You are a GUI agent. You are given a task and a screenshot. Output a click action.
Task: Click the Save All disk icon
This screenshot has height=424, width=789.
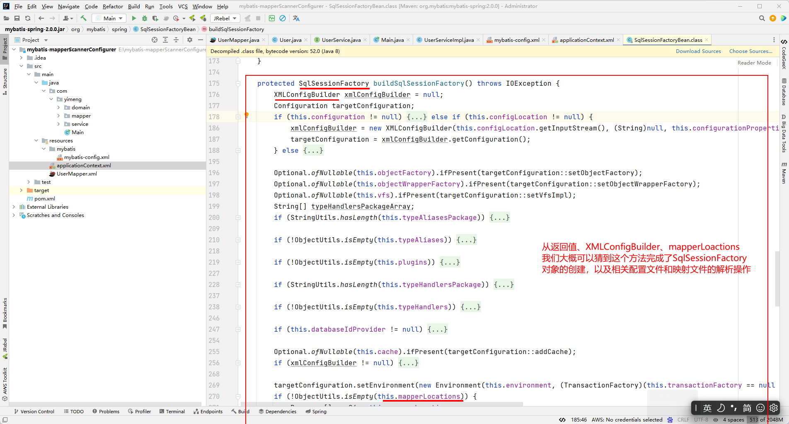(x=17, y=18)
